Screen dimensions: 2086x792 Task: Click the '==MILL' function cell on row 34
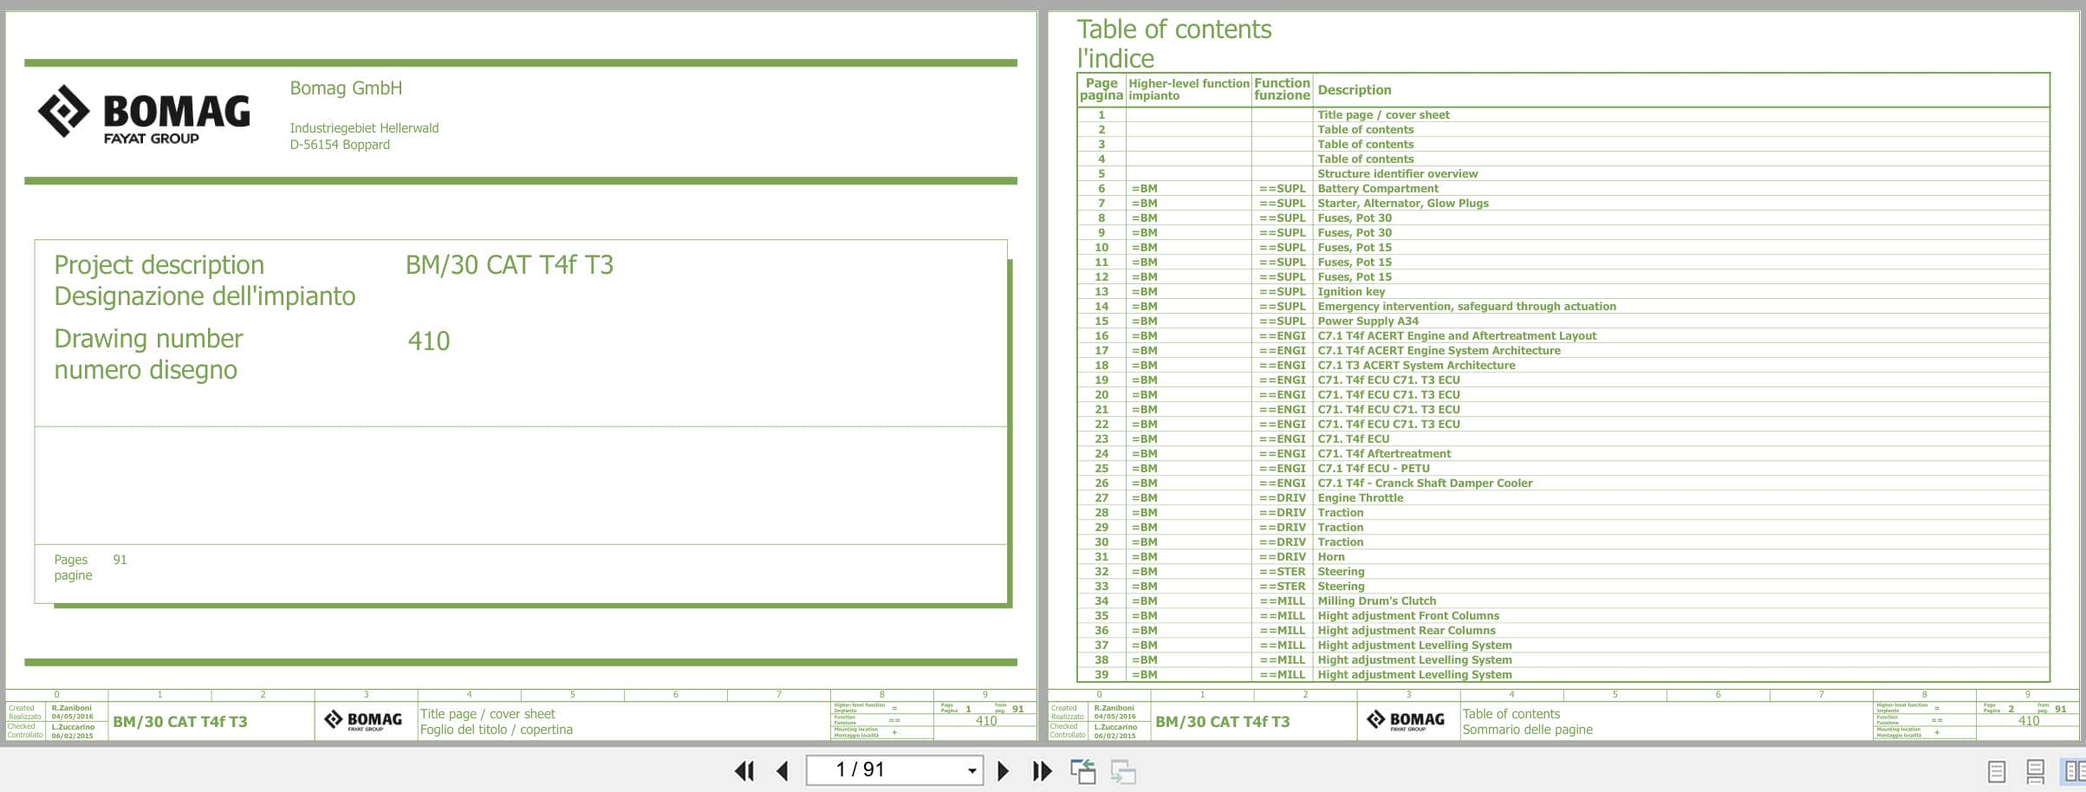point(1282,600)
